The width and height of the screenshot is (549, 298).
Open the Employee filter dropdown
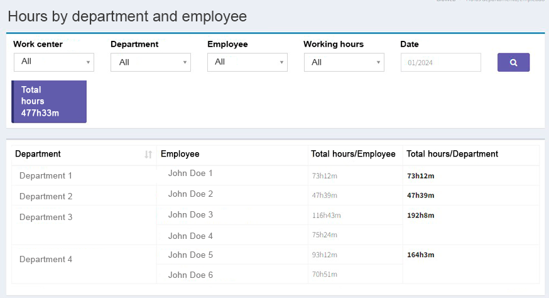[x=247, y=62]
